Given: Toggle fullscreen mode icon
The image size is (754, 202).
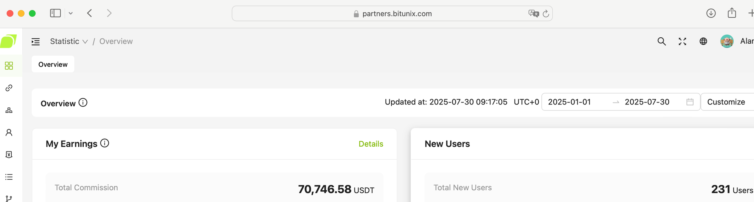Looking at the screenshot, I should [x=682, y=41].
